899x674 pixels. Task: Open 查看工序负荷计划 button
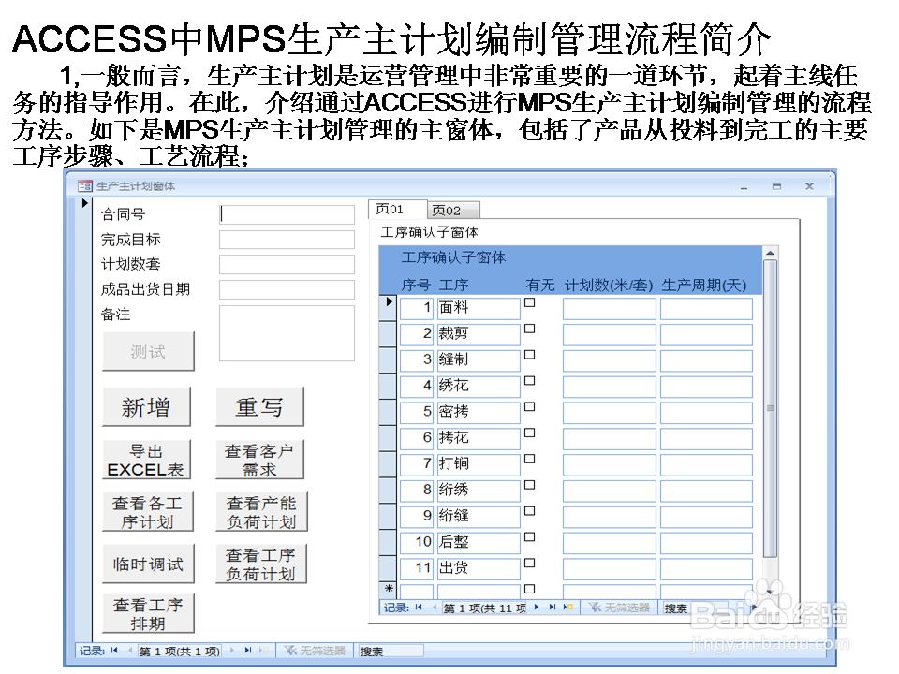261,564
